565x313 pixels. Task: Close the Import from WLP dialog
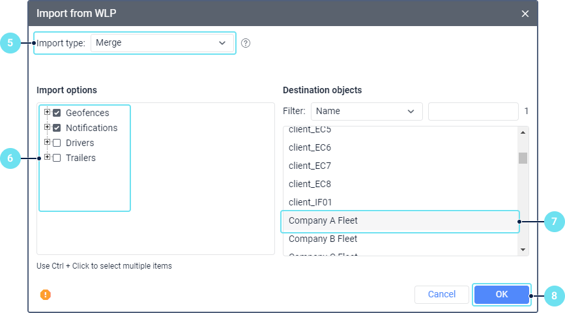pyautogui.click(x=525, y=14)
